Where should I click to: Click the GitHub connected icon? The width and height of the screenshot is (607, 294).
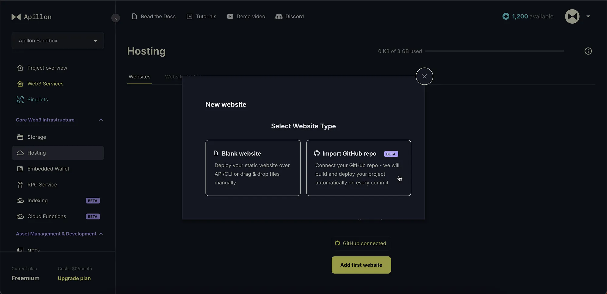(337, 243)
